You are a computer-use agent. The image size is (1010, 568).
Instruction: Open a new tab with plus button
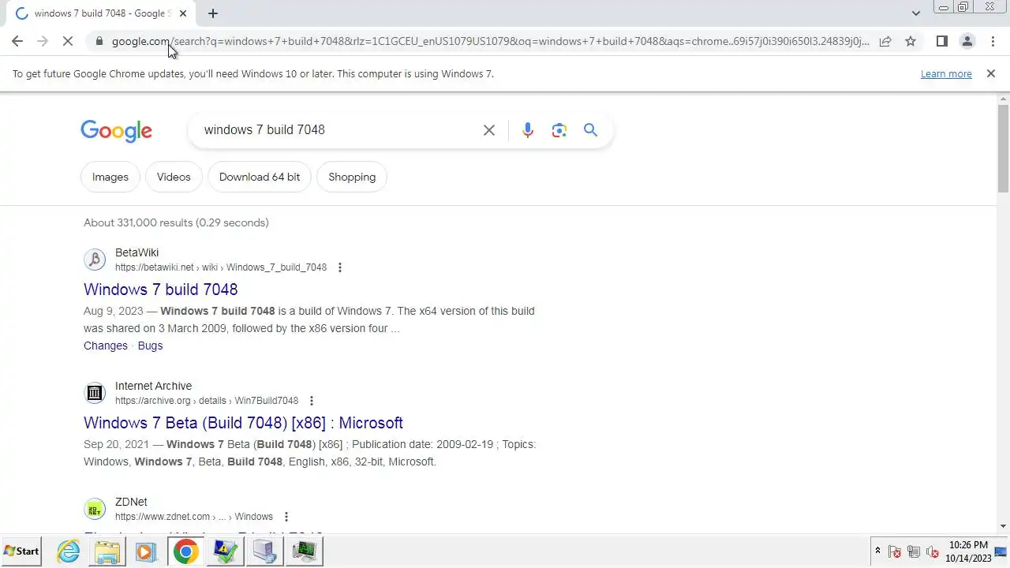click(x=213, y=13)
